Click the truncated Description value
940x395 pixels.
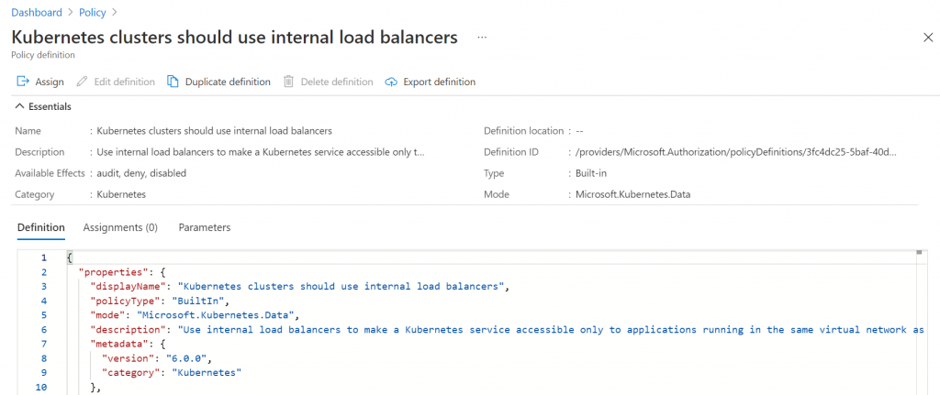260,152
